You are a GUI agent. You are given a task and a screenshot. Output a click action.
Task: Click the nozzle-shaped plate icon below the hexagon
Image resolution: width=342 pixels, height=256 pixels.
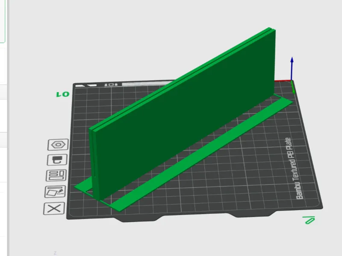pyautogui.click(x=57, y=160)
